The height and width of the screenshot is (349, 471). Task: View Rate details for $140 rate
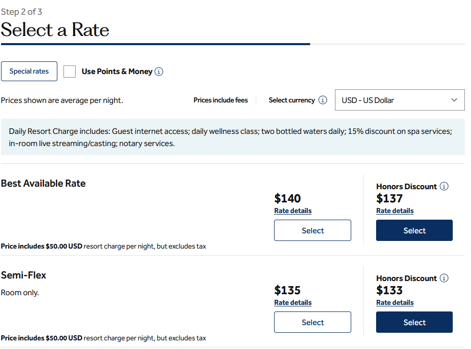click(x=293, y=211)
